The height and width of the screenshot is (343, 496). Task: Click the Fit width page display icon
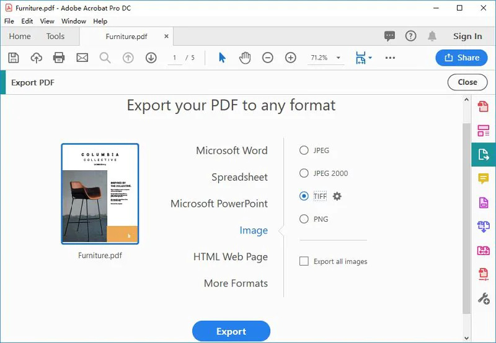coord(361,58)
